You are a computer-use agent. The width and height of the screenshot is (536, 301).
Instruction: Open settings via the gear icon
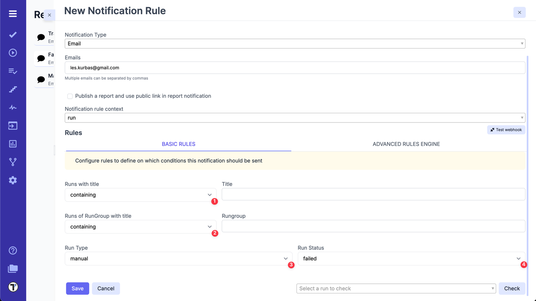coord(13,180)
